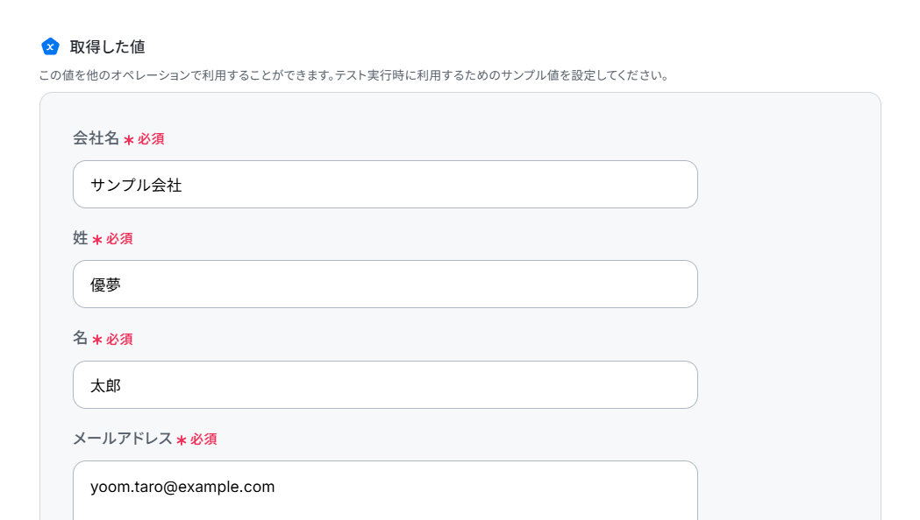Click the 必須 marker next to 姓
The width and height of the screenshot is (920, 520).
119,239
